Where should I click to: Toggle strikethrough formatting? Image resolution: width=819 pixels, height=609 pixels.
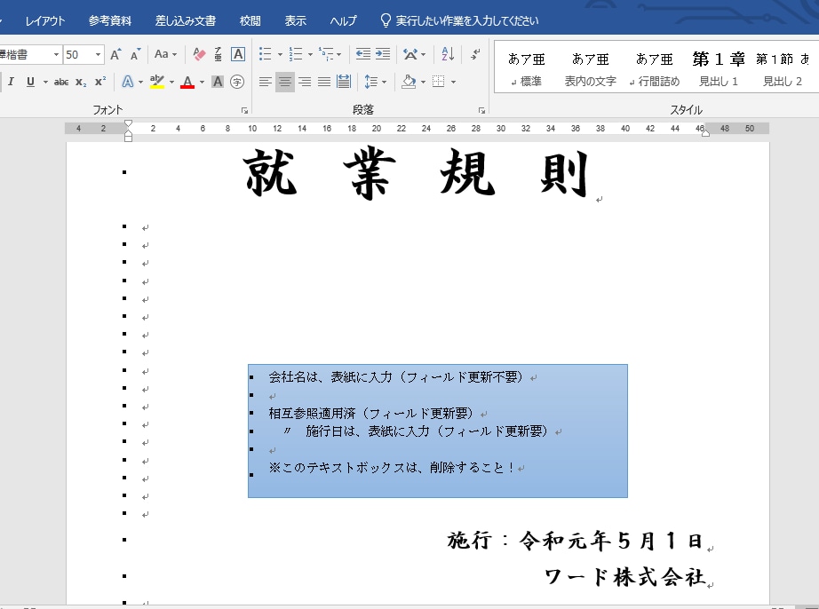pyautogui.click(x=61, y=82)
